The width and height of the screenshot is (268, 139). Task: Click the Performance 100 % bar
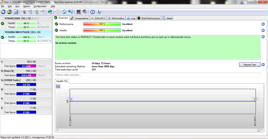[102, 24]
